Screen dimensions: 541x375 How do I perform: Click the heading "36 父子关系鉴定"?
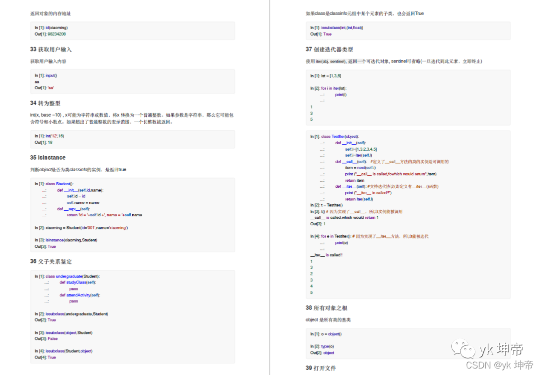click(51, 261)
